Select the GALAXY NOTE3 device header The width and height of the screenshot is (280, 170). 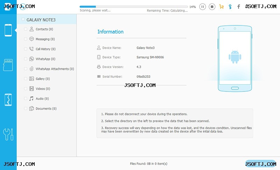point(47,20)
